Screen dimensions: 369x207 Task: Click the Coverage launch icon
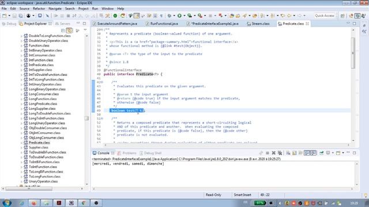pyautogui.click(x=190, y=16)
